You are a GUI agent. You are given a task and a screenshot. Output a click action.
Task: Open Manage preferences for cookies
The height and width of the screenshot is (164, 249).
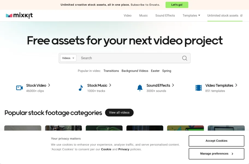click(217, 154)
